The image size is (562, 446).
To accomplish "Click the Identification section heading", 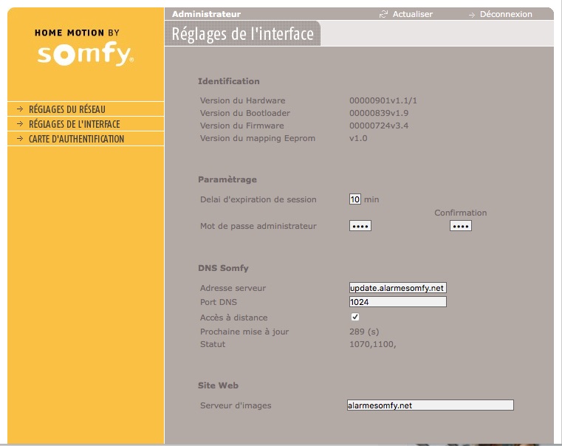I will (x=229, y=81).
